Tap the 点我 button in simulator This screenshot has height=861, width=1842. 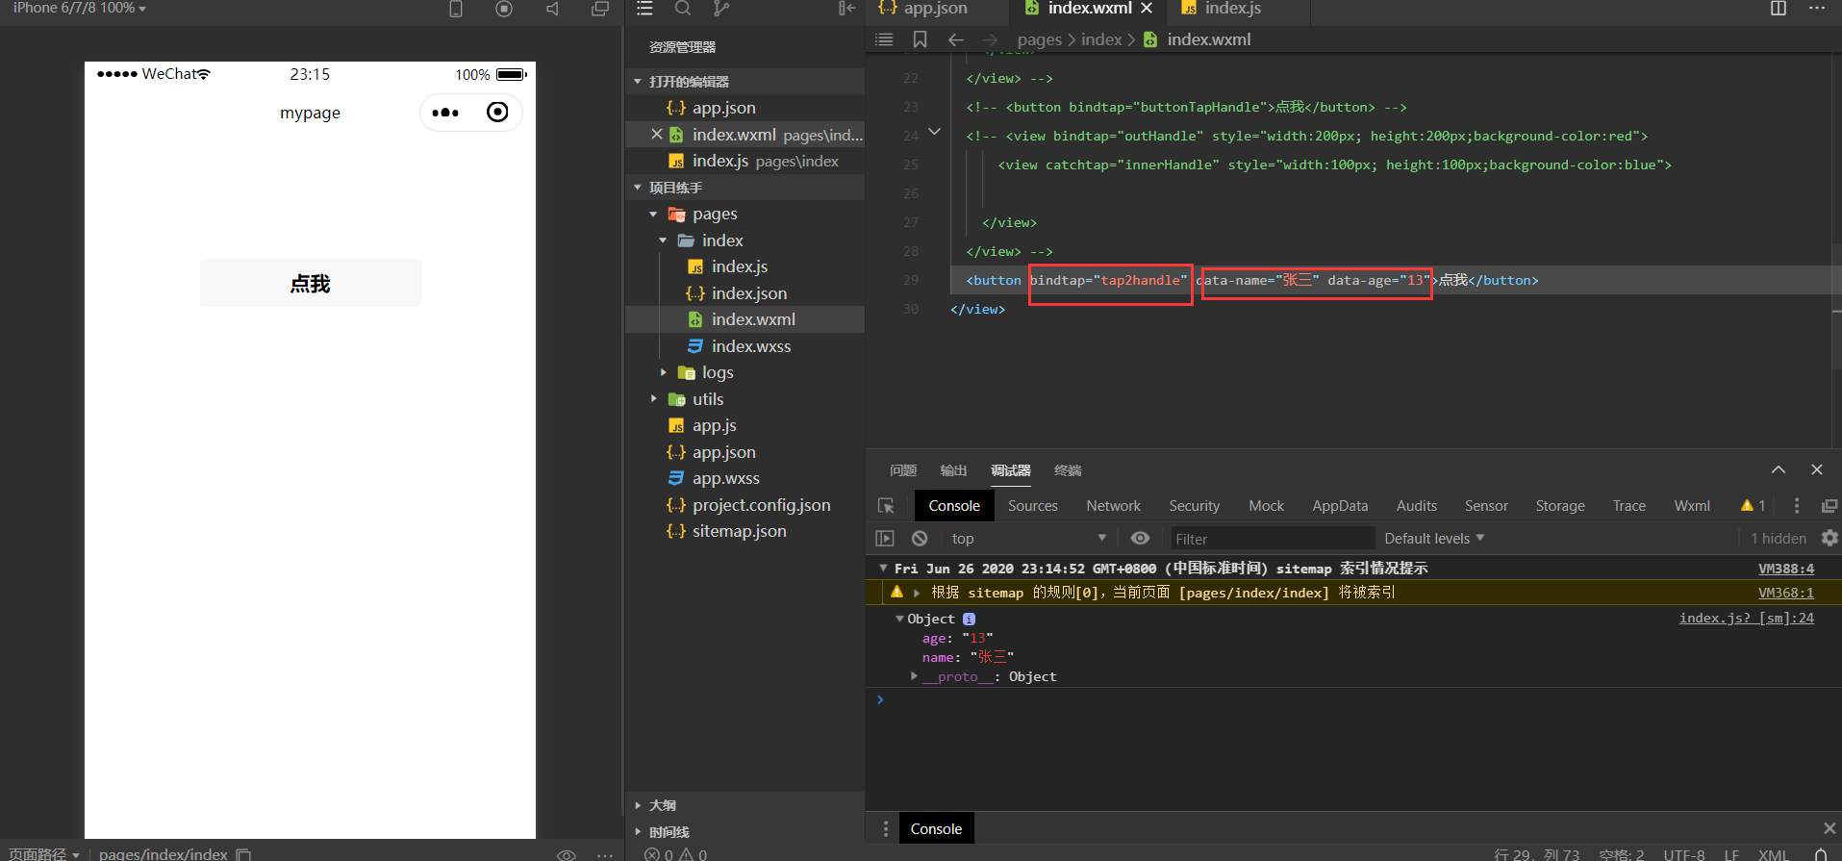point(310,283)
